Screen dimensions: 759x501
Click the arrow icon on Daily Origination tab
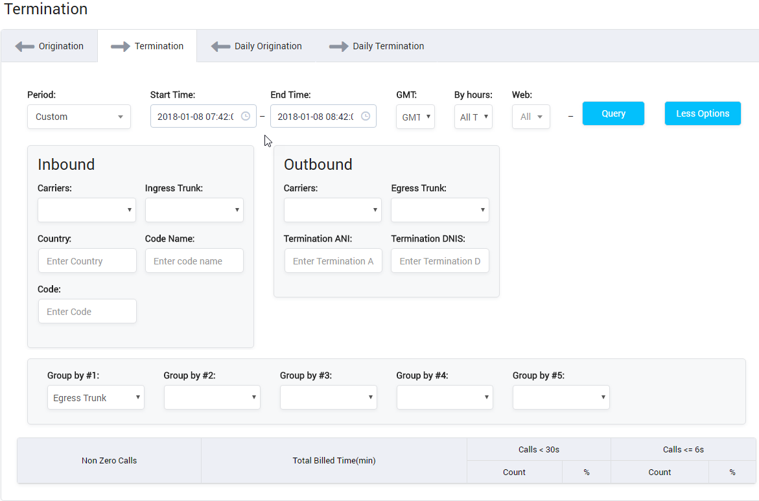[x=220, y=46]
